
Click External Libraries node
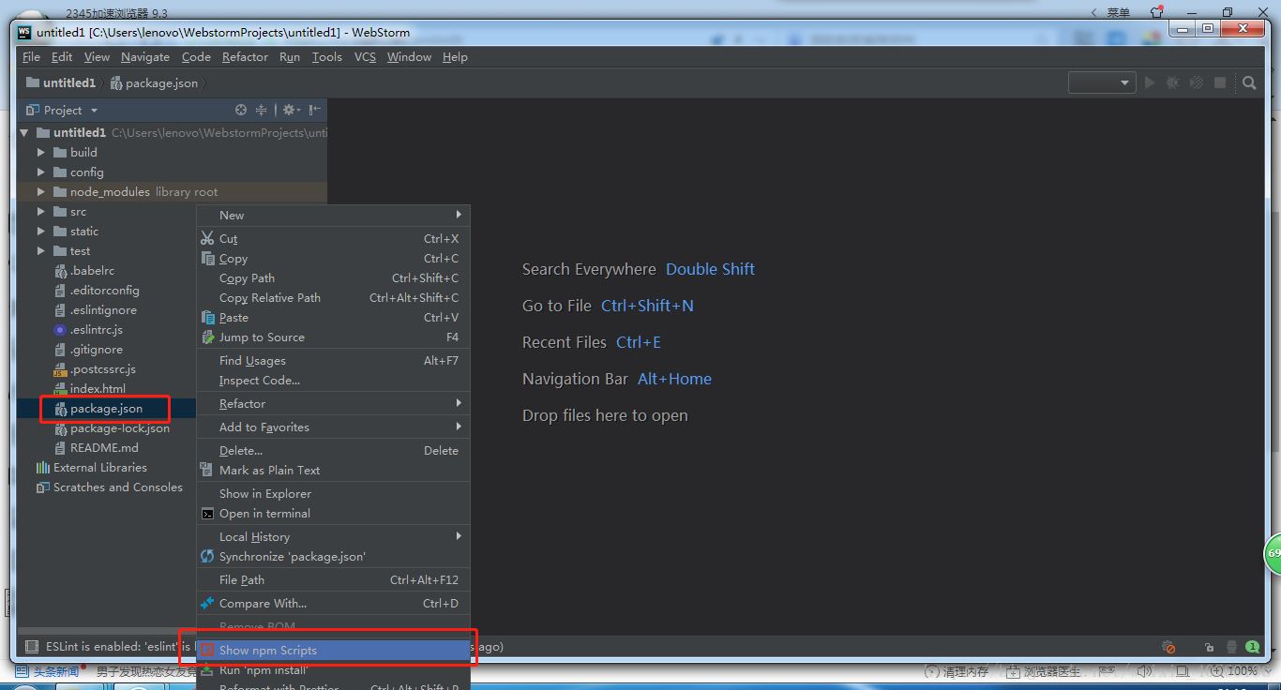tap(99, 468)
